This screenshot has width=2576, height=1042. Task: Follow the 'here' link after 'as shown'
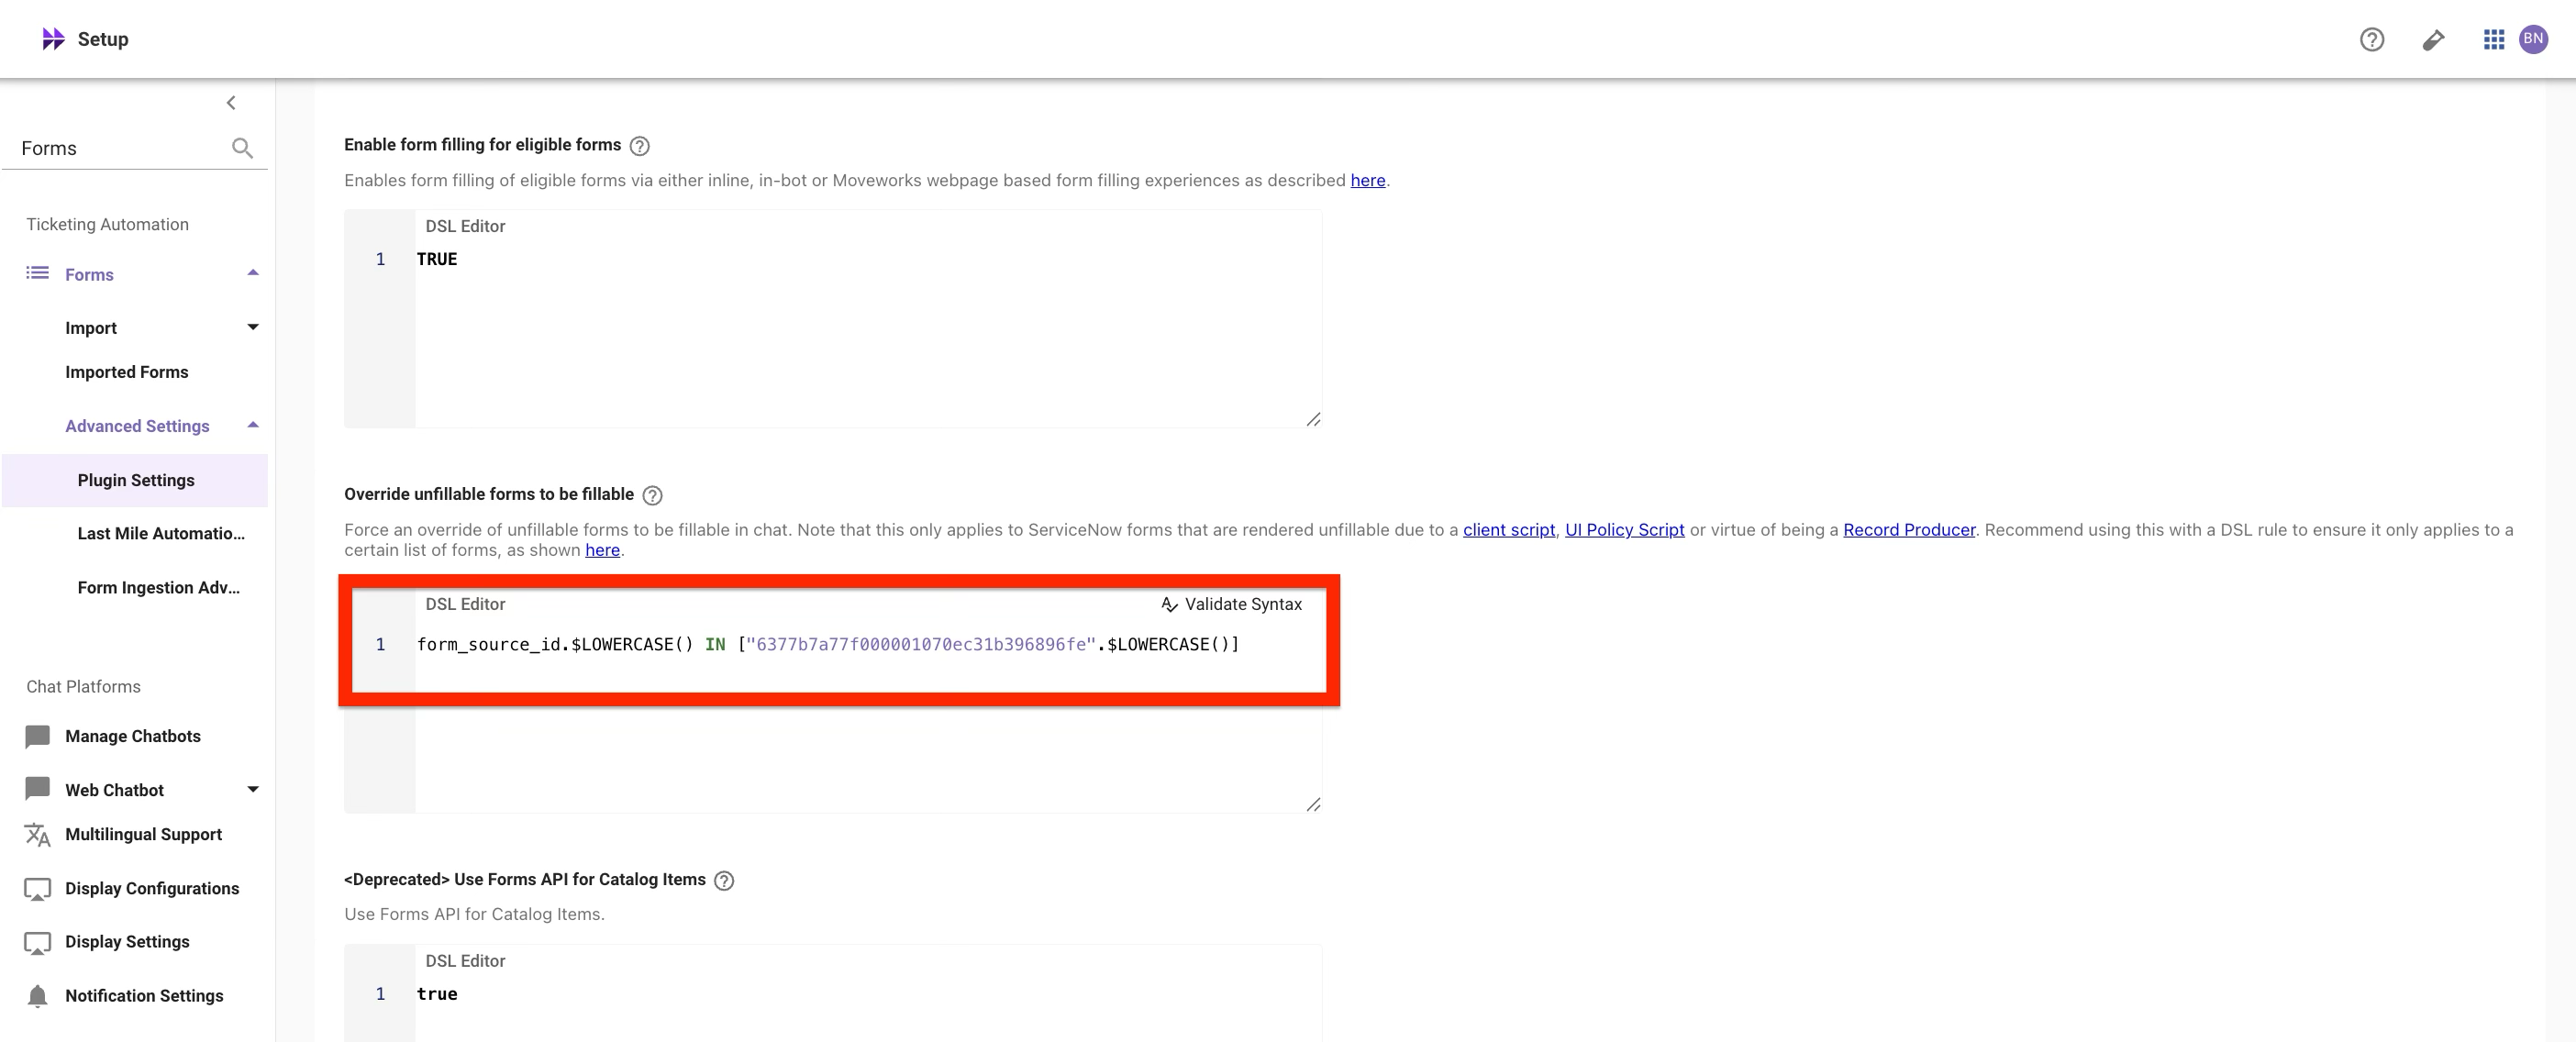pyautogui.click(x=602, y=550)
